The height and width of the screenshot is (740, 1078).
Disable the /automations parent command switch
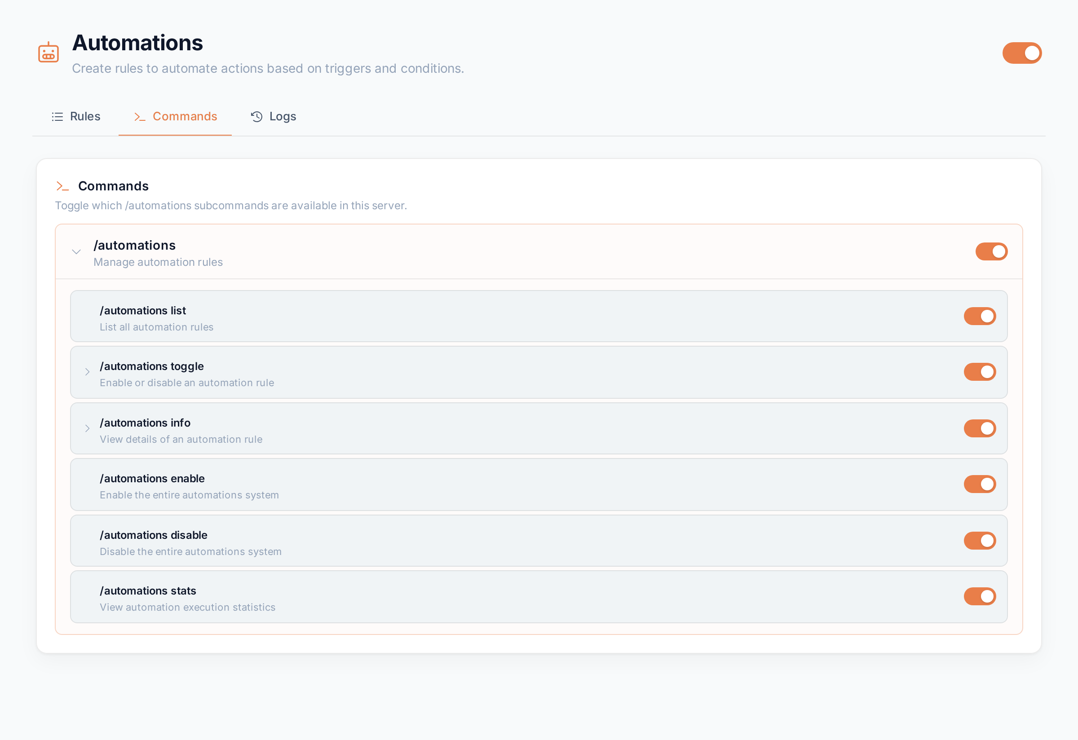click(991, 252)
